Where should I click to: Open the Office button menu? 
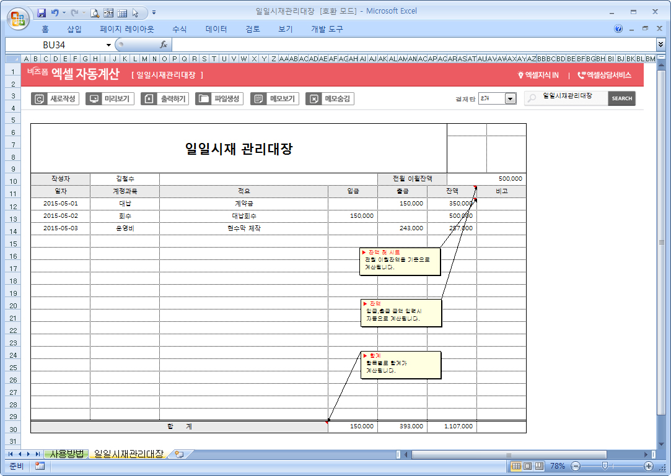(18, 19)
